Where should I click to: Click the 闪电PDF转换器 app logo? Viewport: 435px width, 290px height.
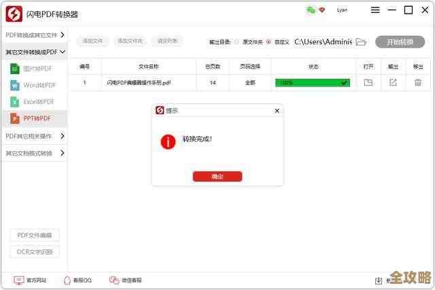coord(14,14)
